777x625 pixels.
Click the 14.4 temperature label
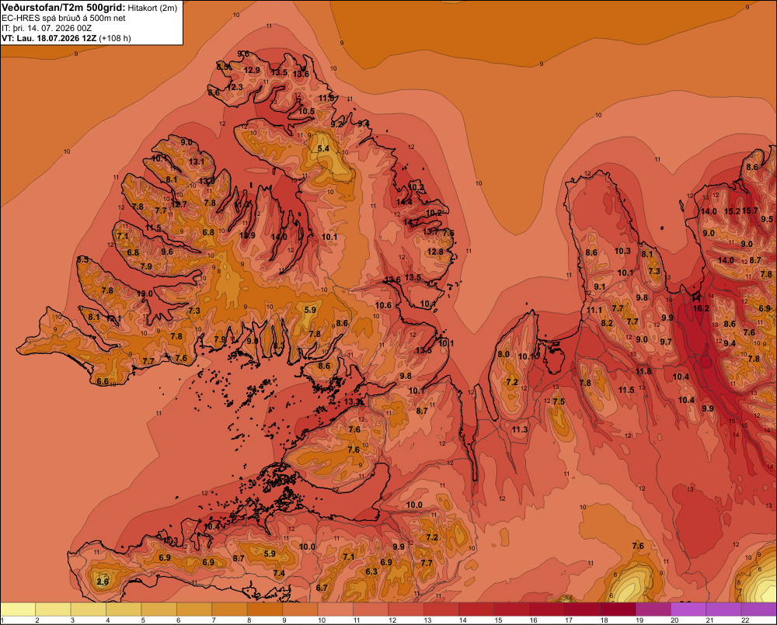[x=404, y=202]
